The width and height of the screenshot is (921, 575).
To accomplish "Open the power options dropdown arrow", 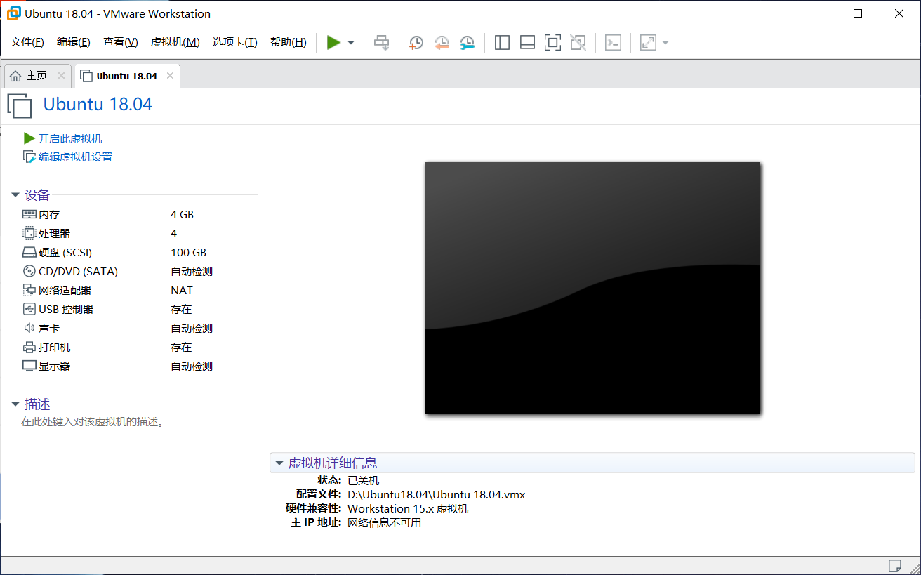I will point(351,43).
